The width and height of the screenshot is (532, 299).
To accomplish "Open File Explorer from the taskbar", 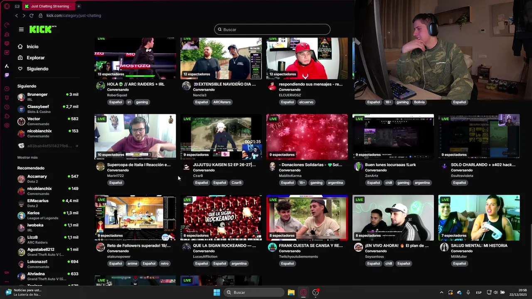I will tap(291, 292).
